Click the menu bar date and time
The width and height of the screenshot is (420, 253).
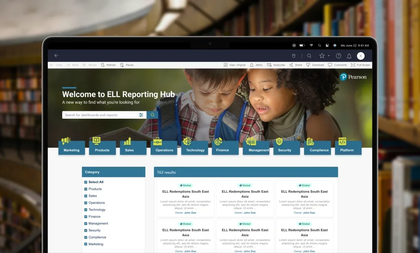click(x=355, y=45)
